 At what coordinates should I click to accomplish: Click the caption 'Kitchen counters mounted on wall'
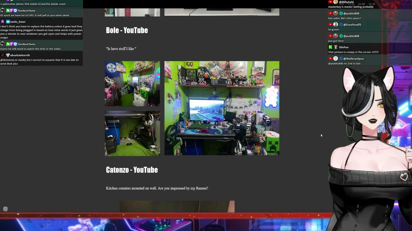click(x=157, y=188)
